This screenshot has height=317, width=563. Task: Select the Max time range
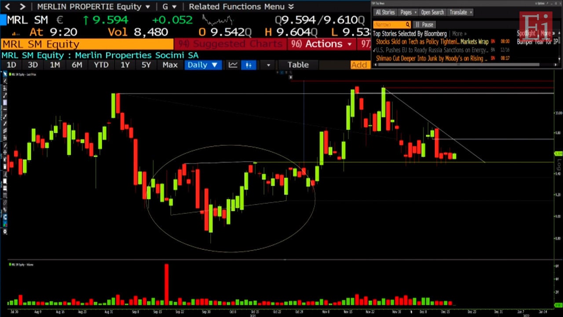(x=170, y=65)
